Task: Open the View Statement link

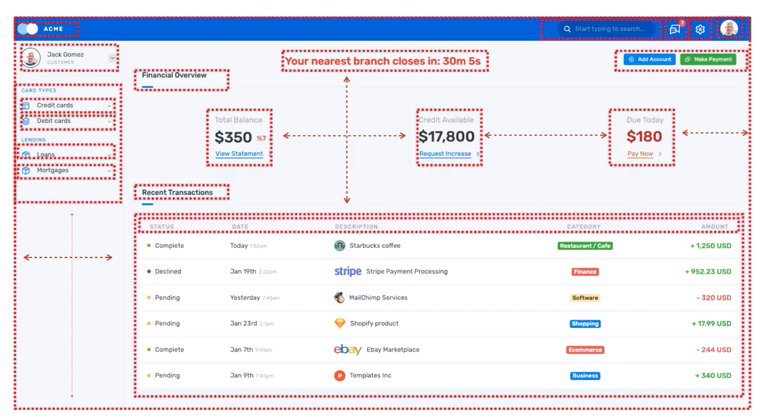Action: tap(239, 153)
